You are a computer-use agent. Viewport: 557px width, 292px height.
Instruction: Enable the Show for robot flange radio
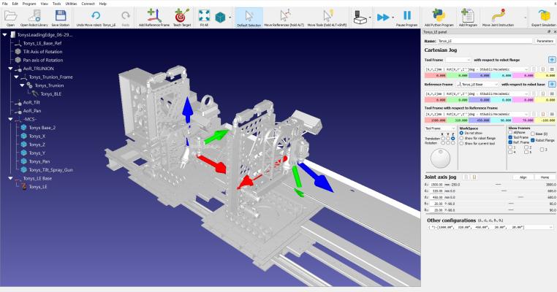pos(461,139)
